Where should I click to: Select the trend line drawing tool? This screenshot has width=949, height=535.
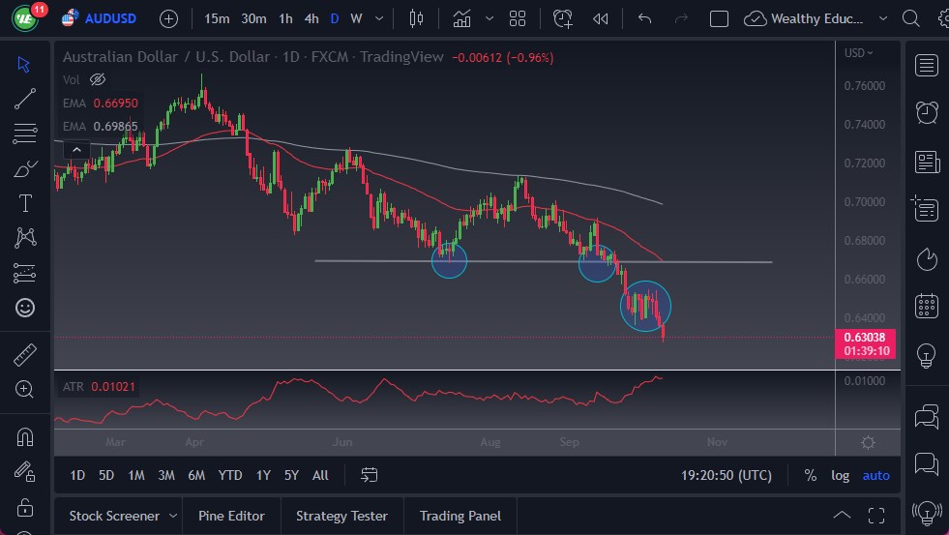coord(25,99)
